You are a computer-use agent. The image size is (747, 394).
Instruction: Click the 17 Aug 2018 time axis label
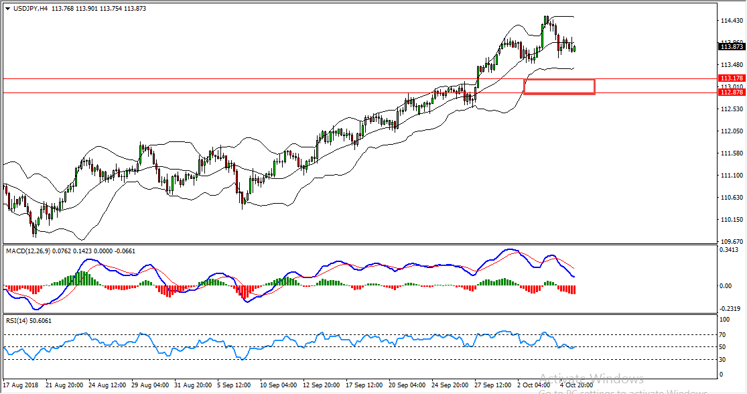[21, 385]
